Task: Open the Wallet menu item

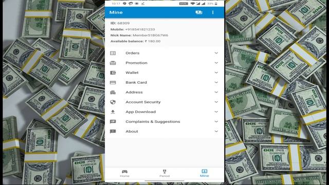Action: click(164, 72)
